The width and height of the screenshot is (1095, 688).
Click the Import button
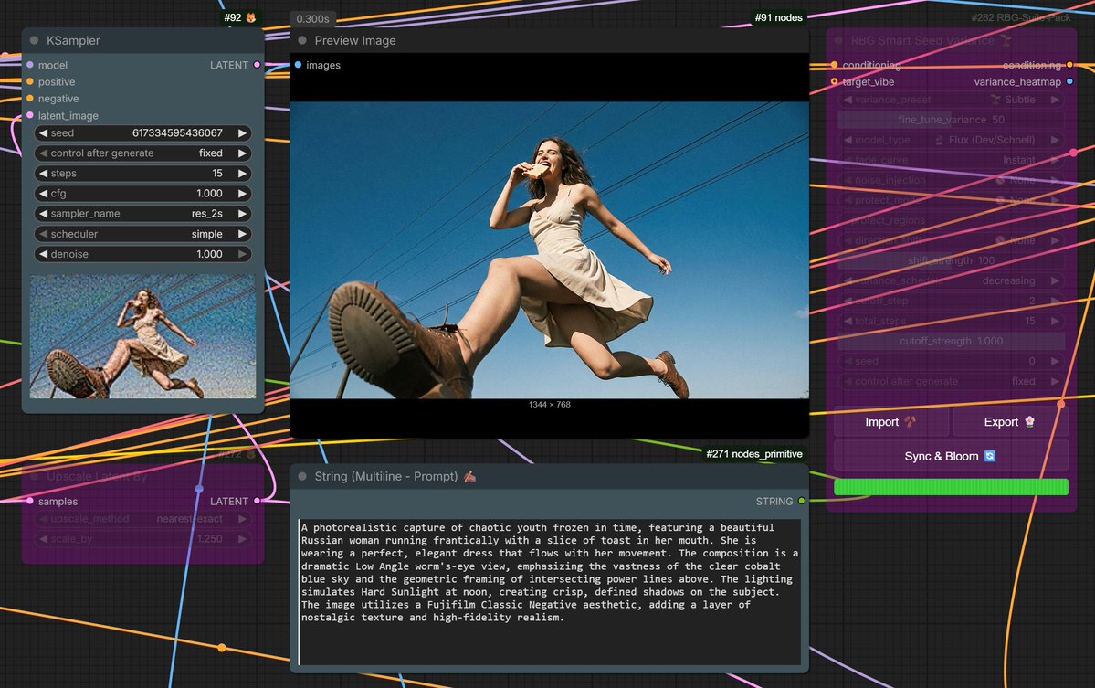pos(891,422)
